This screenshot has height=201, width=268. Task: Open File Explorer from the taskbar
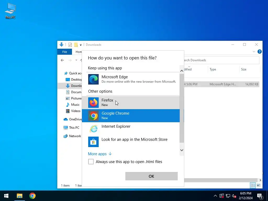[19, 196]
